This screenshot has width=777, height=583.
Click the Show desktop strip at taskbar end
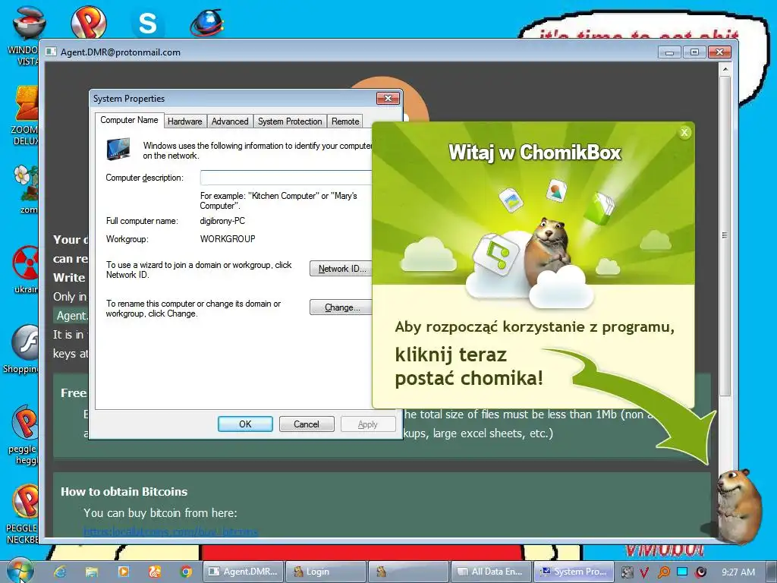pyautogui.click(x=772, y=572)
